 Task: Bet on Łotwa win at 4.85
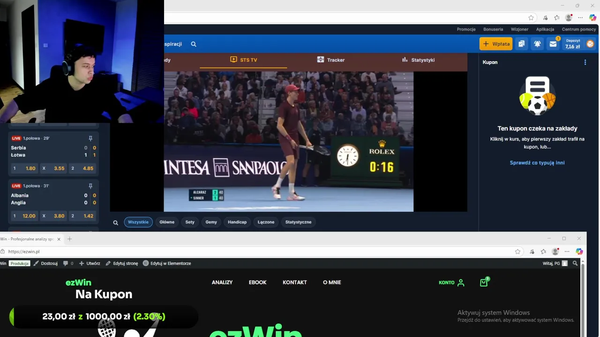82,168
